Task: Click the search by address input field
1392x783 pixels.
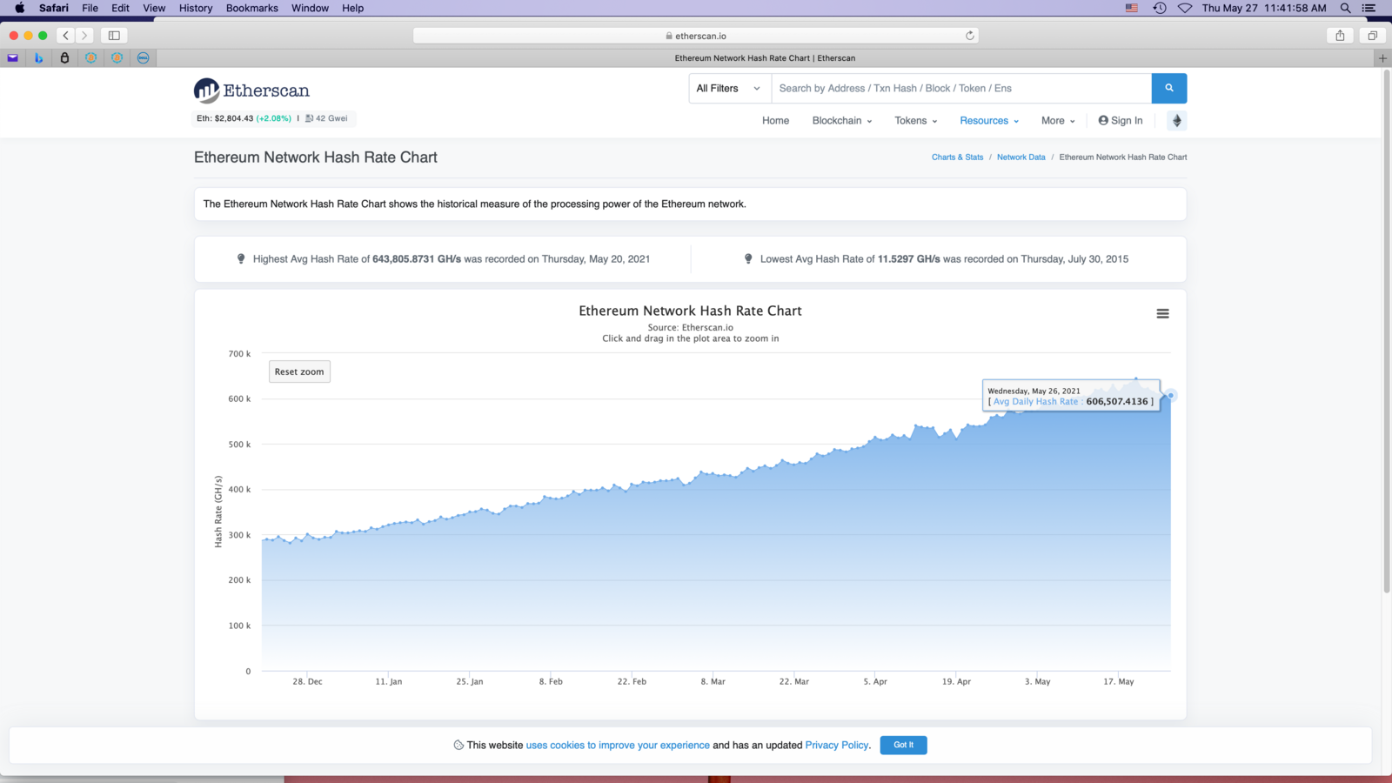Action: click(x=961, y=88)
